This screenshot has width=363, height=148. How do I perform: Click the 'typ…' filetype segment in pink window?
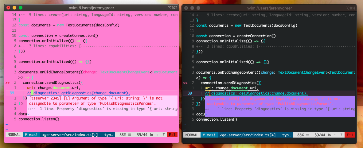pos(108,135)
